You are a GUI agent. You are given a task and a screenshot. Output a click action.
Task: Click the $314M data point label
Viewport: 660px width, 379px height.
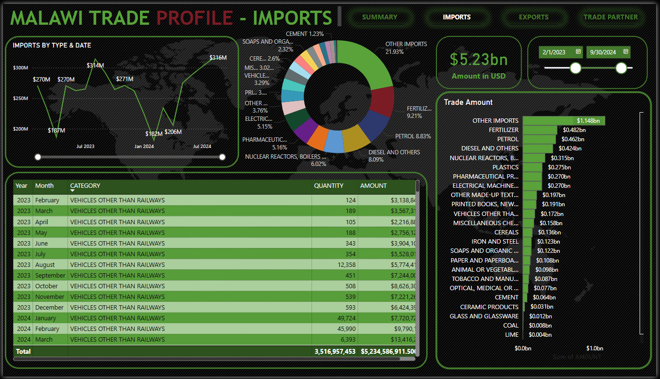coord(95,65)
